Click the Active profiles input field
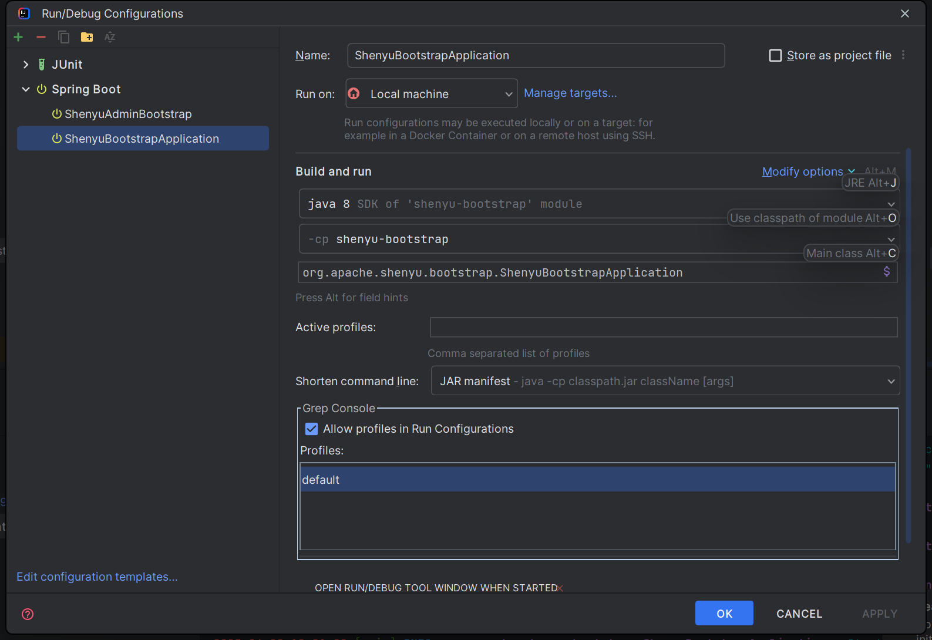The width and height of the screenshot is (932, 640). [664, 328]
